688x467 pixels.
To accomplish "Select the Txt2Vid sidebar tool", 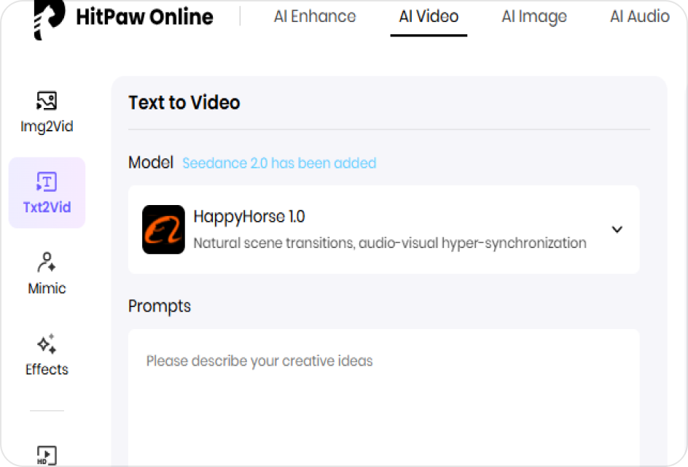I will (47, 193).
